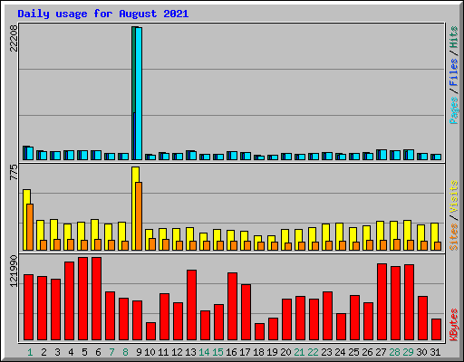Click day label 16 on the x-axis
This screenshot has width=464, height=362.
(x=231, y=352)
